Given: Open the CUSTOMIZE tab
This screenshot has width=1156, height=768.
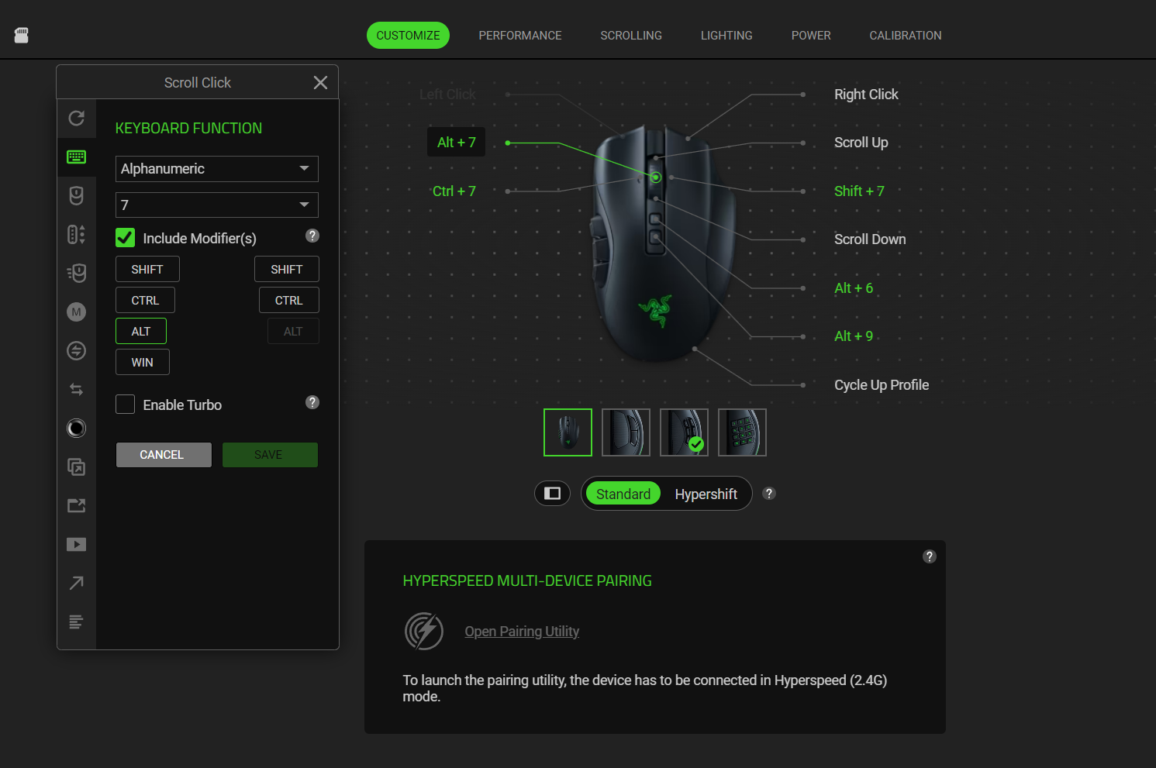Looking at the screenshot, I should [x=408, y=36].
